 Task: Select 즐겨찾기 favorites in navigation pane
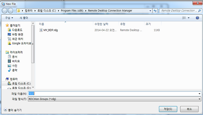pos(15,25)
